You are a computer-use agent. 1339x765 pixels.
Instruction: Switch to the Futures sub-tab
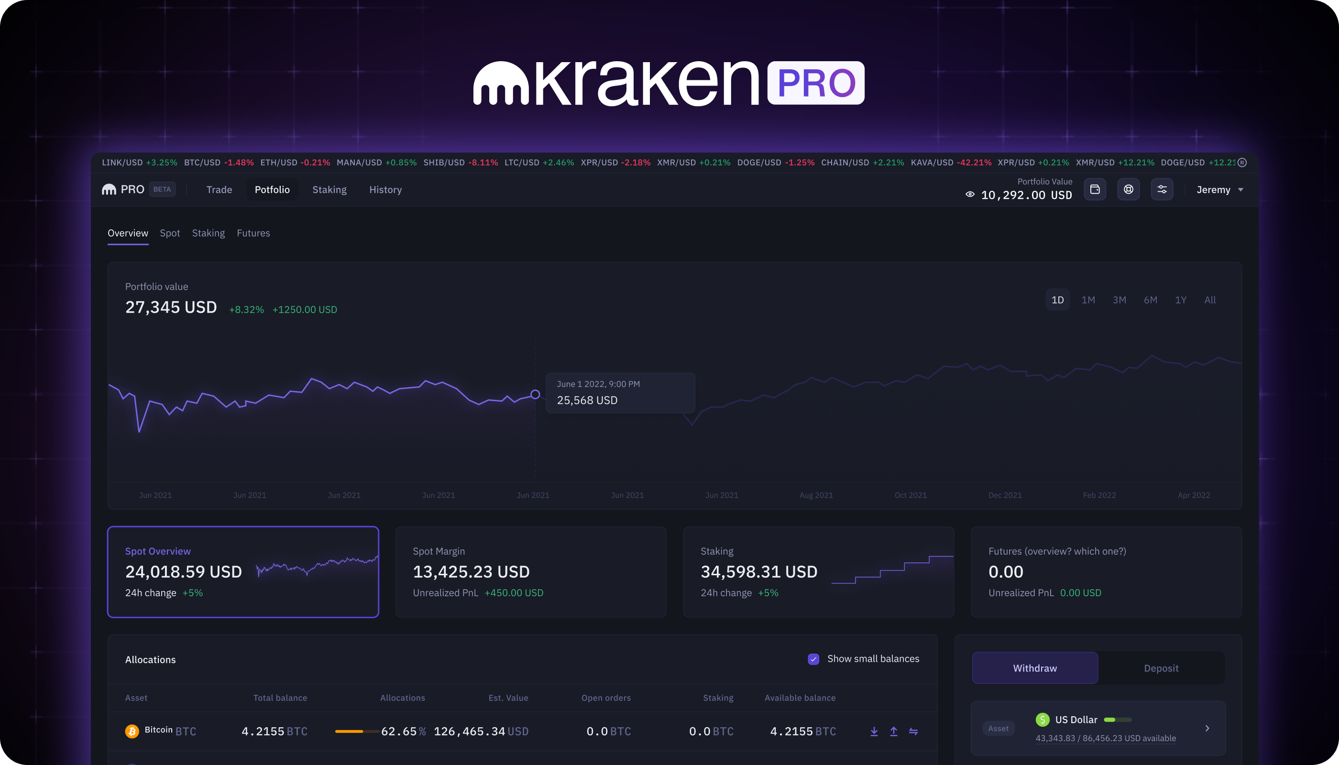[253, 233]
